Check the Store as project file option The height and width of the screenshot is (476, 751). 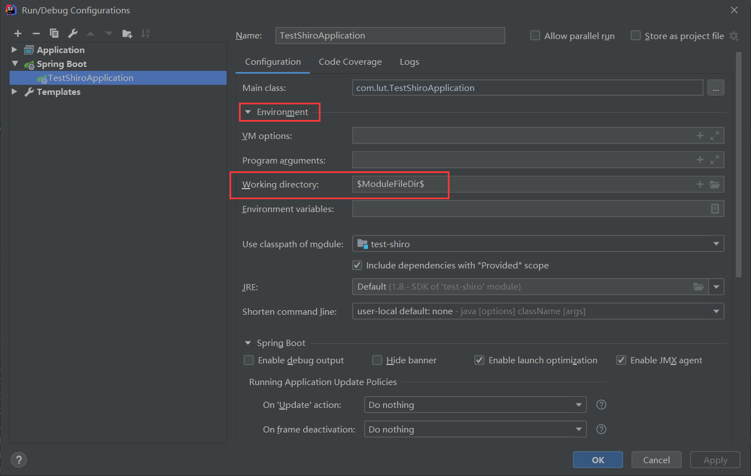(x=635, y=36)
